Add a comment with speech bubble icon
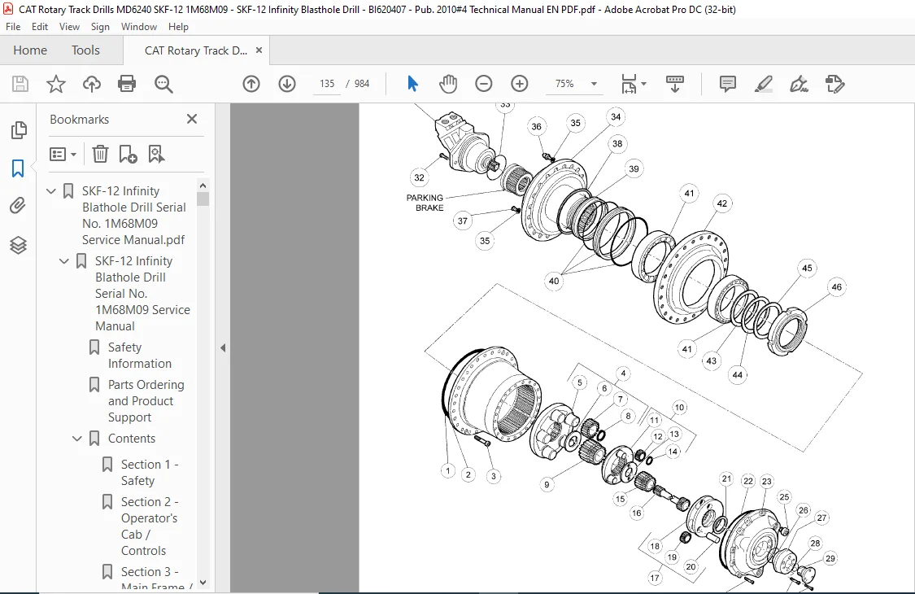 [728, 84]
